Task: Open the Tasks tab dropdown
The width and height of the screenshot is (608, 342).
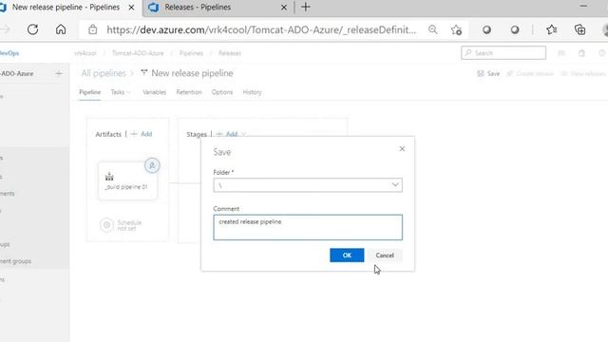Action: pos(121,92)
